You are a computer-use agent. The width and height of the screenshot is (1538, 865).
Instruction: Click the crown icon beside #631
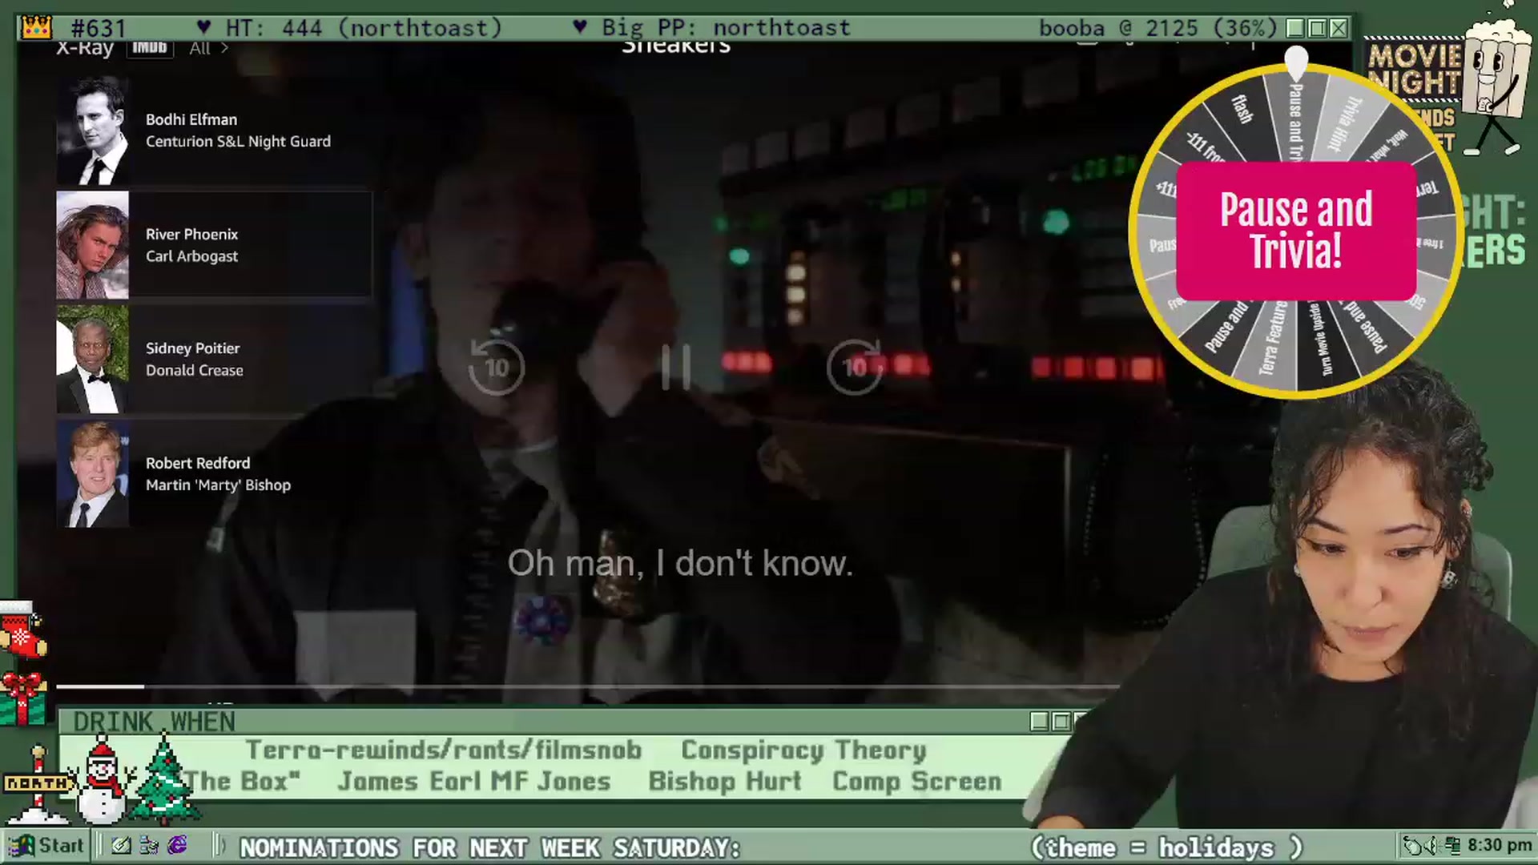coord(36,27)
